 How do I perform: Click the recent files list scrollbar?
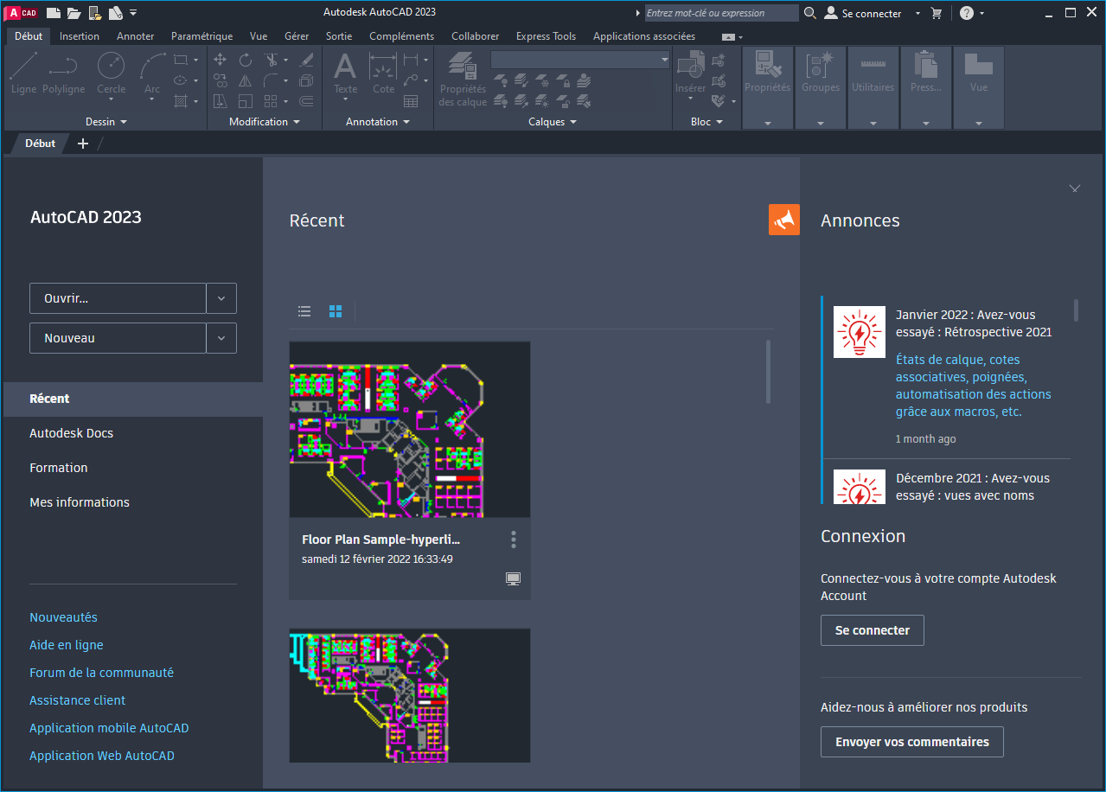click(x=768, y=372)
